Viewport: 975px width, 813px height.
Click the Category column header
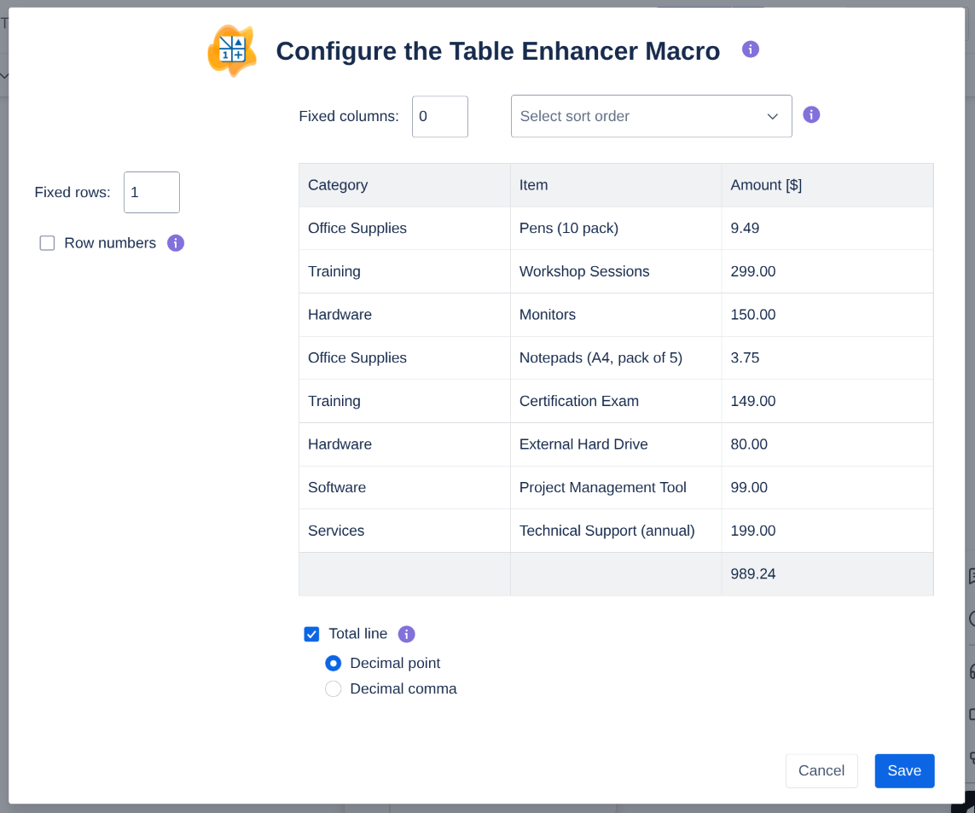(x=338, y=185)
